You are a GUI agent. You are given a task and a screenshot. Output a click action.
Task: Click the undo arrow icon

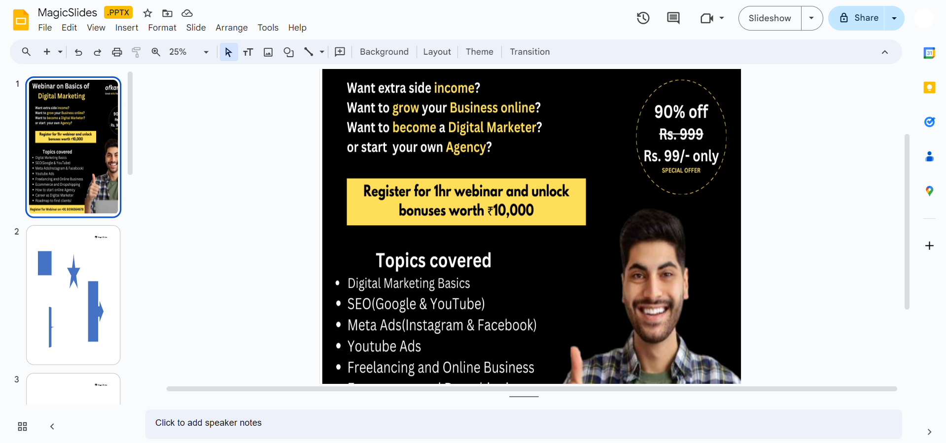(78, 52)
